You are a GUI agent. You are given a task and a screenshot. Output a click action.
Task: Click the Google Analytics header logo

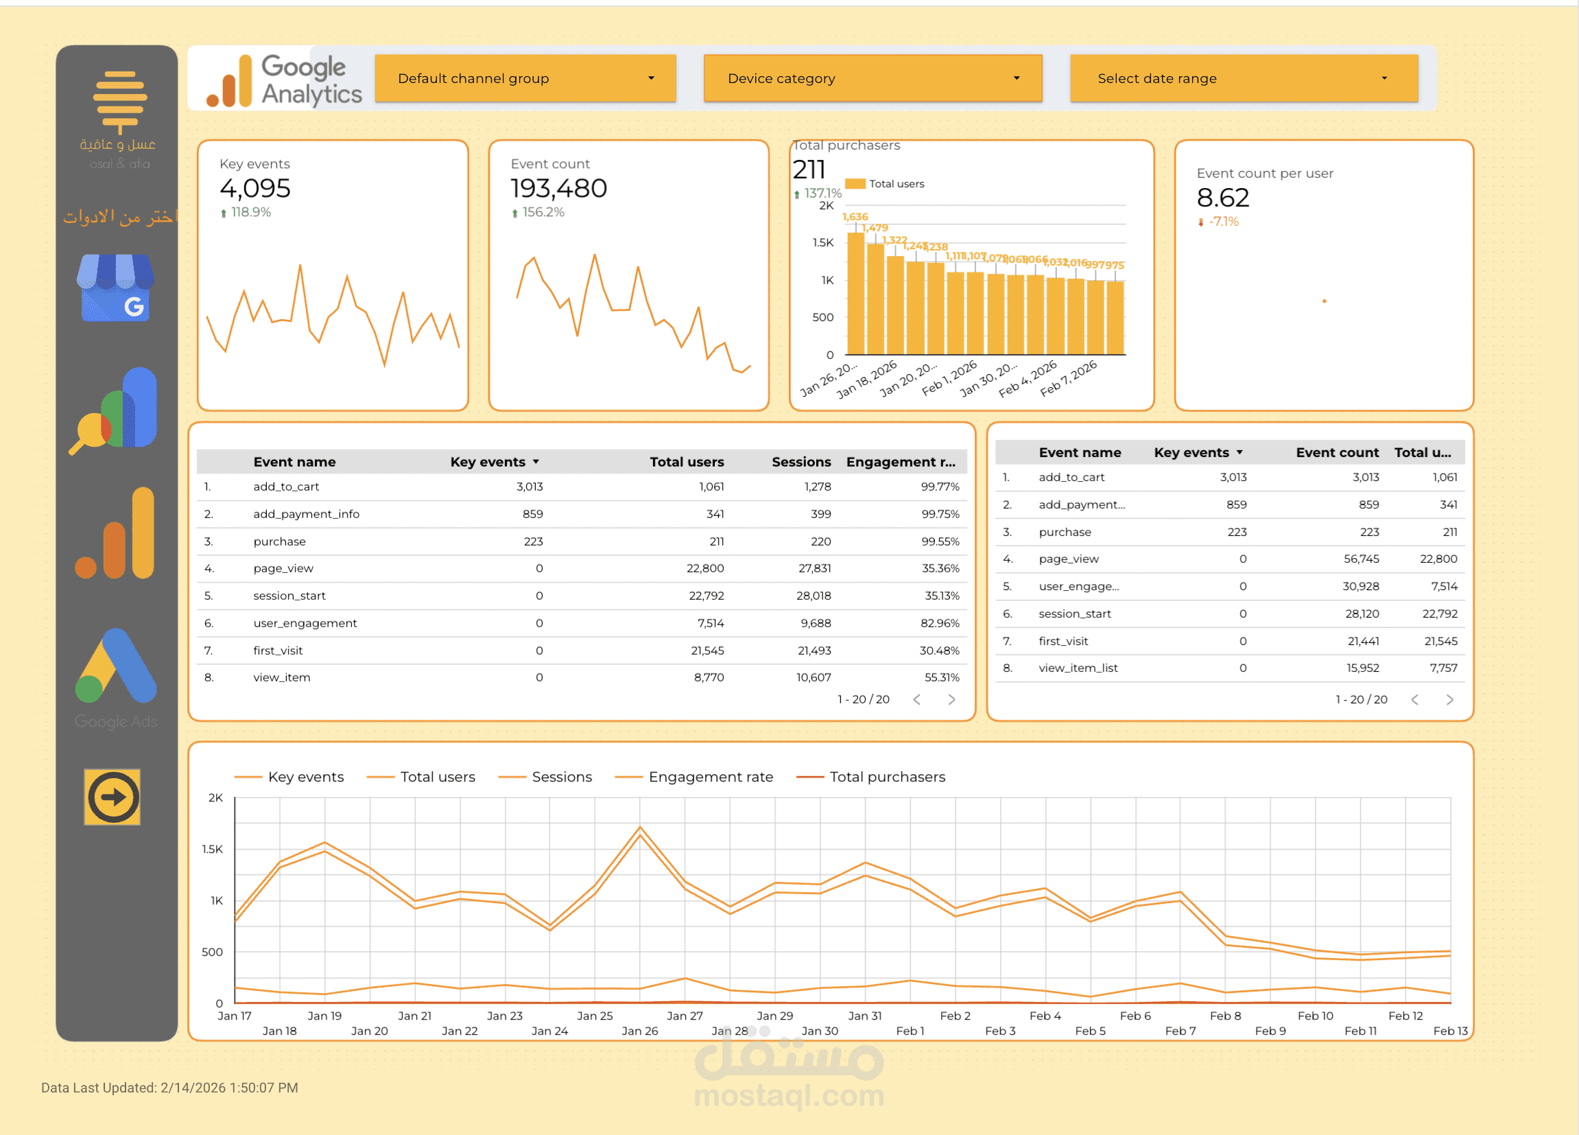[284, 80]
